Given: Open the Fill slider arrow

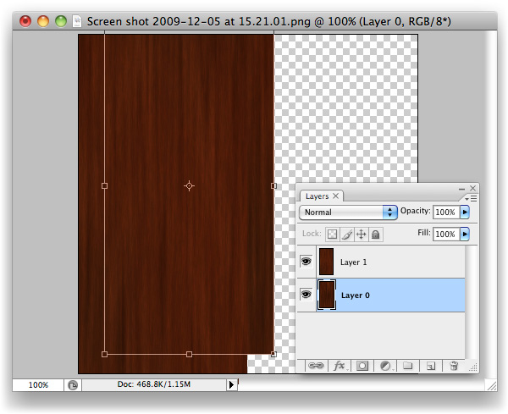Looking at the screenshot, I should (x=464, y=234).
